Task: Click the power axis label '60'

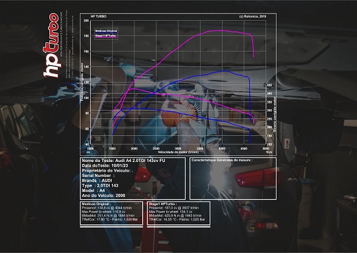Action: 87,129
